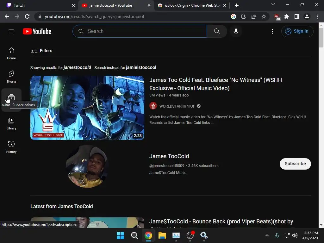Open OBS Studio from the taskbar
The width and height of the screenshot is (324, 243).
(190, 235)
